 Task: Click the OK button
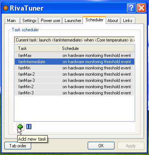click(x=101, y=146)
